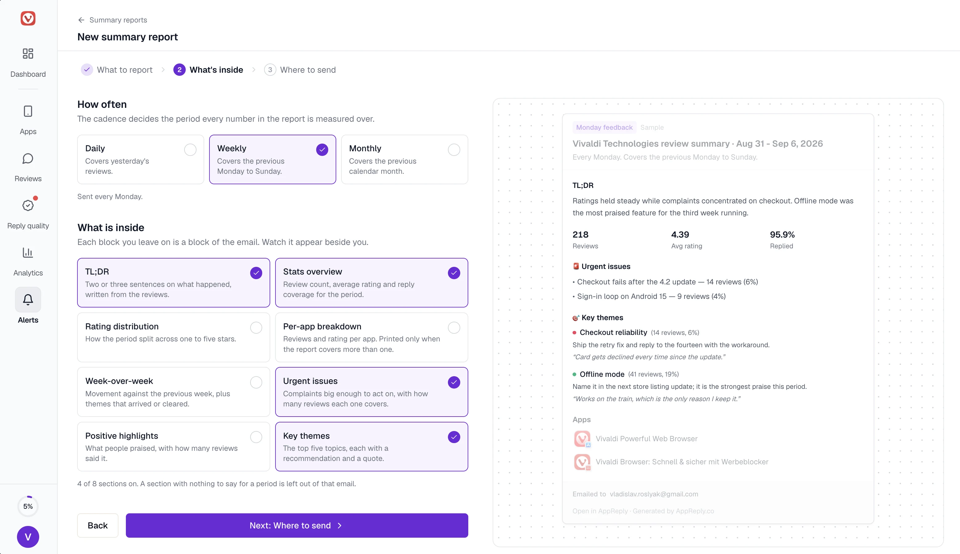
Task: Enable the Week-over-week section
Action: coord(256,382)
